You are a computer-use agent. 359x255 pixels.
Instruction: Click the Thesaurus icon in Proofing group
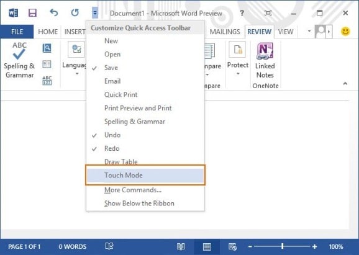click(x=47, y=65)
